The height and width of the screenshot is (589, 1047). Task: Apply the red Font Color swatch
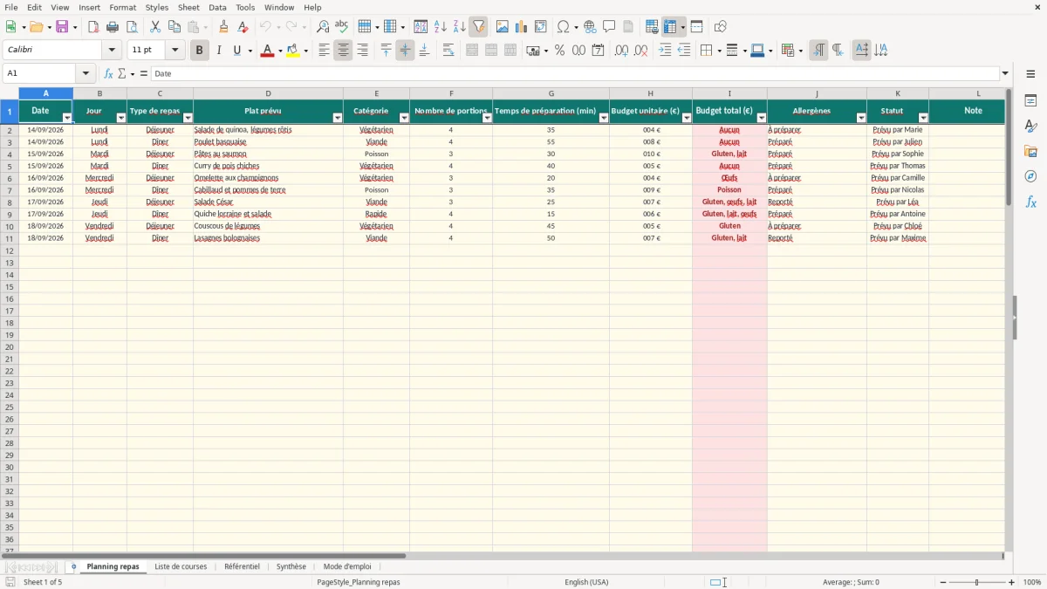267,51
